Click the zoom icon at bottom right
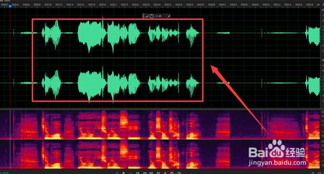 tap(313, 173)
